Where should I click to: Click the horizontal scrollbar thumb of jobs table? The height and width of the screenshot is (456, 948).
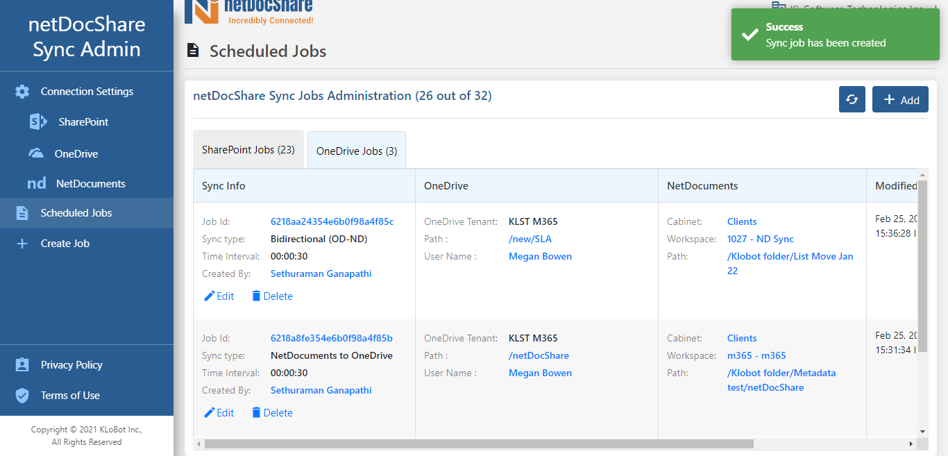(x=479, y=444)
